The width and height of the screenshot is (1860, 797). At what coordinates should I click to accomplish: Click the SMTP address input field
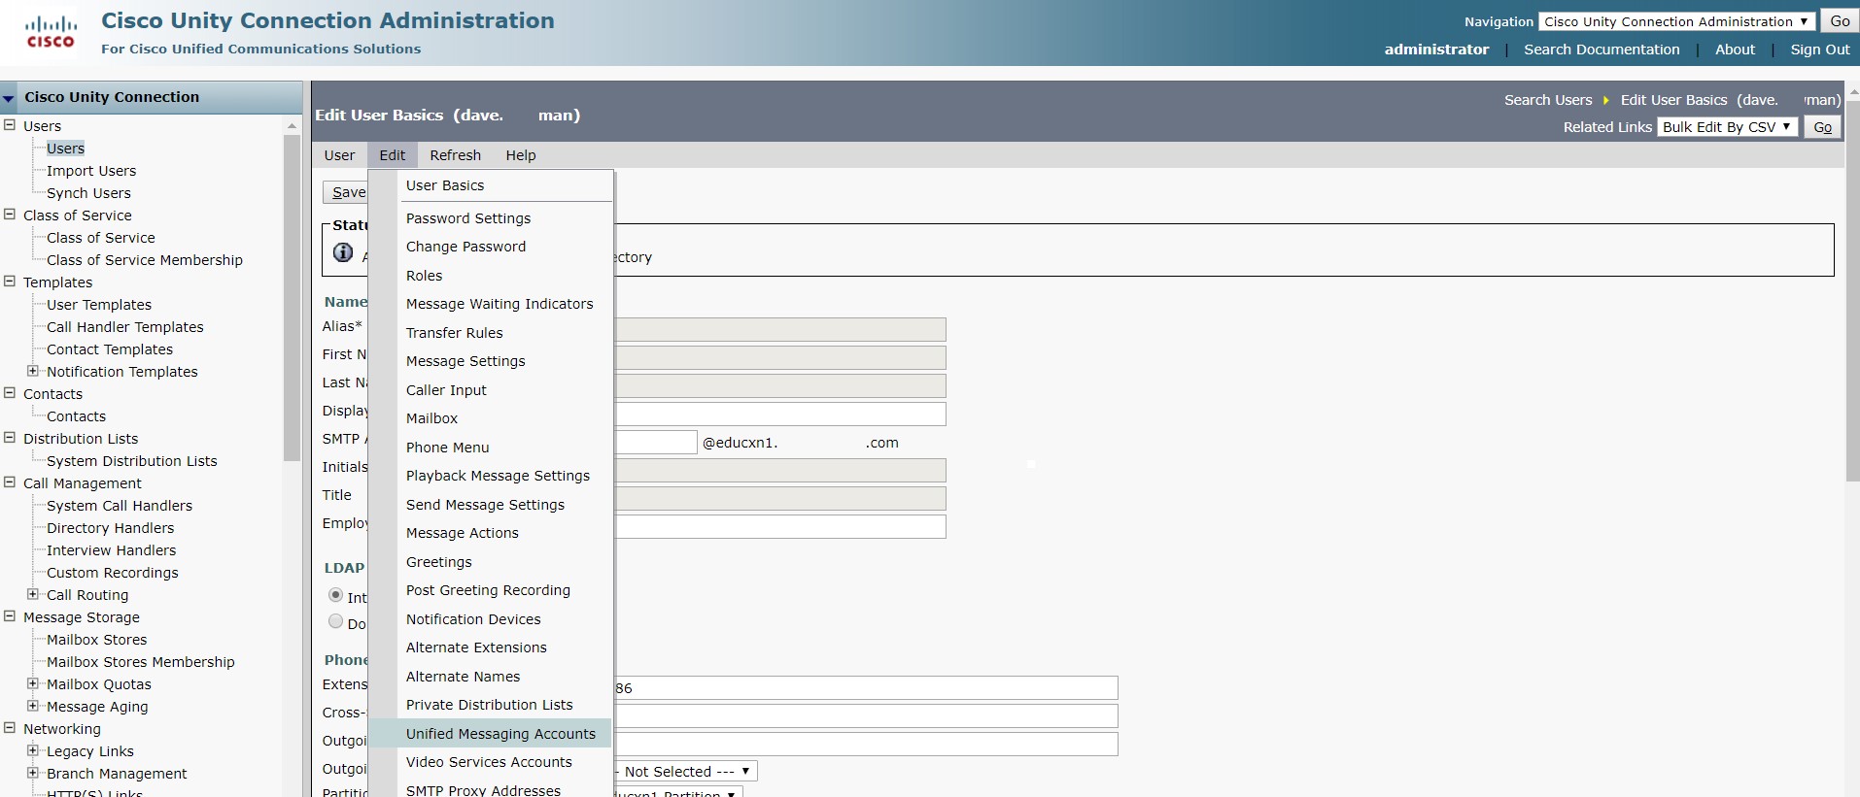point(656,443)
